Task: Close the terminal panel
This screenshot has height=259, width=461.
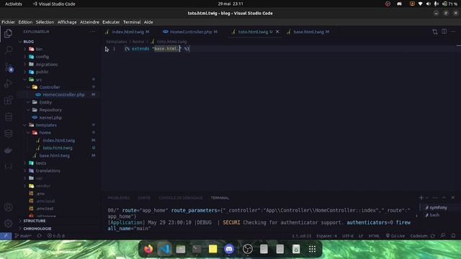Action: [453, 198]
